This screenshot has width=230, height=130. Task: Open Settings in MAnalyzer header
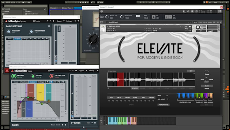click(69, 21)
